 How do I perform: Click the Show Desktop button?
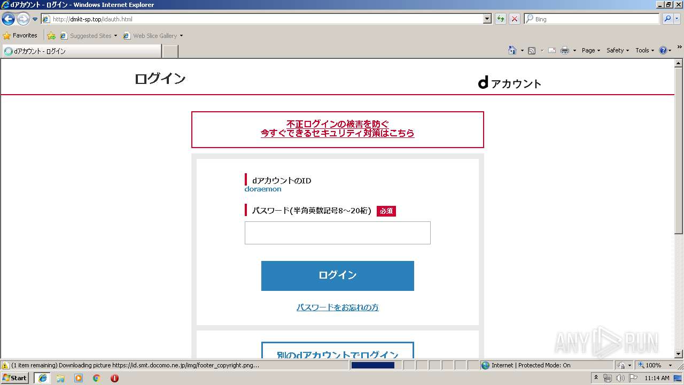678,378
